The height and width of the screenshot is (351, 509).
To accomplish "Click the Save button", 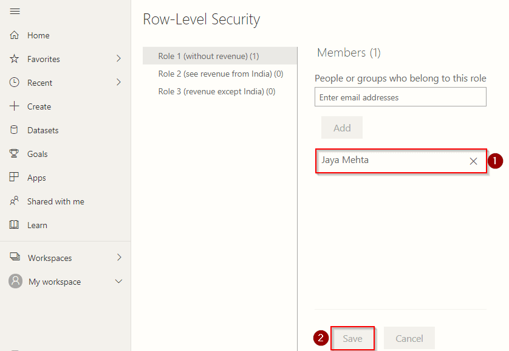I will click(x=352, y=338).
